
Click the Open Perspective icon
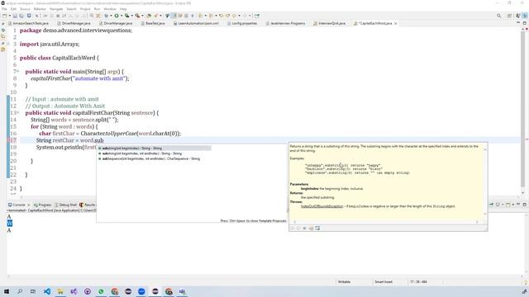(509, 16)
